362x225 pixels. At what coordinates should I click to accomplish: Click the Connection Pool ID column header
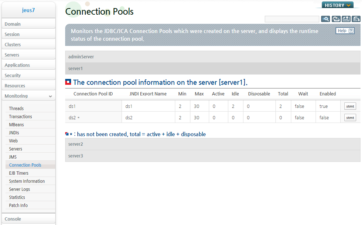(93, 94)
